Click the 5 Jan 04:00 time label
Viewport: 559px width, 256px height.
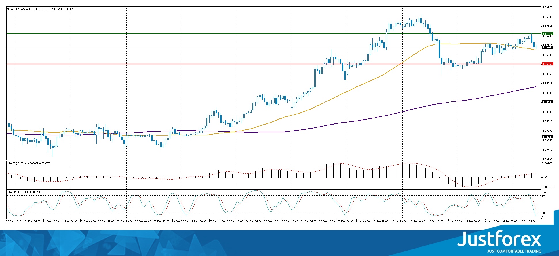point(528,221)
